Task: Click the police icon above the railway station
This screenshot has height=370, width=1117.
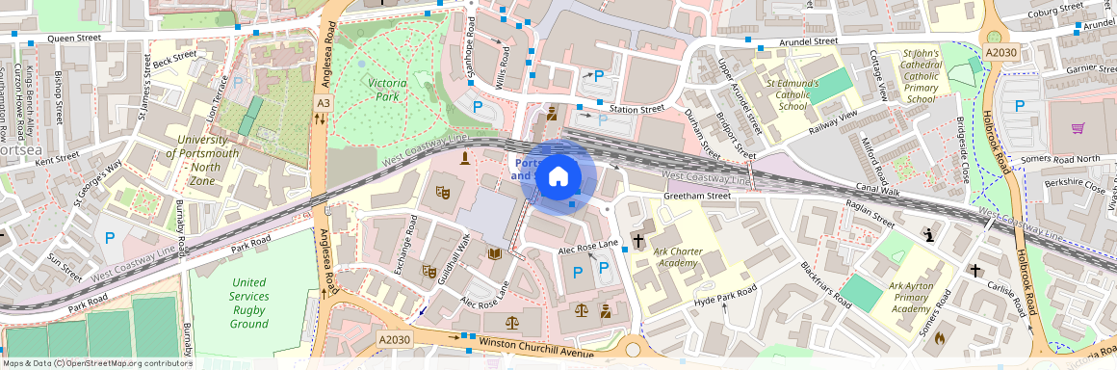Action: (552, 113)
